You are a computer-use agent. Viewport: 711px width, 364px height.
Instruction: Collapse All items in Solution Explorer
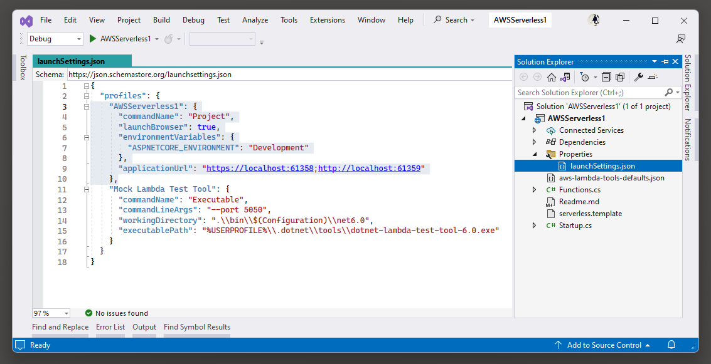(606, 77)
